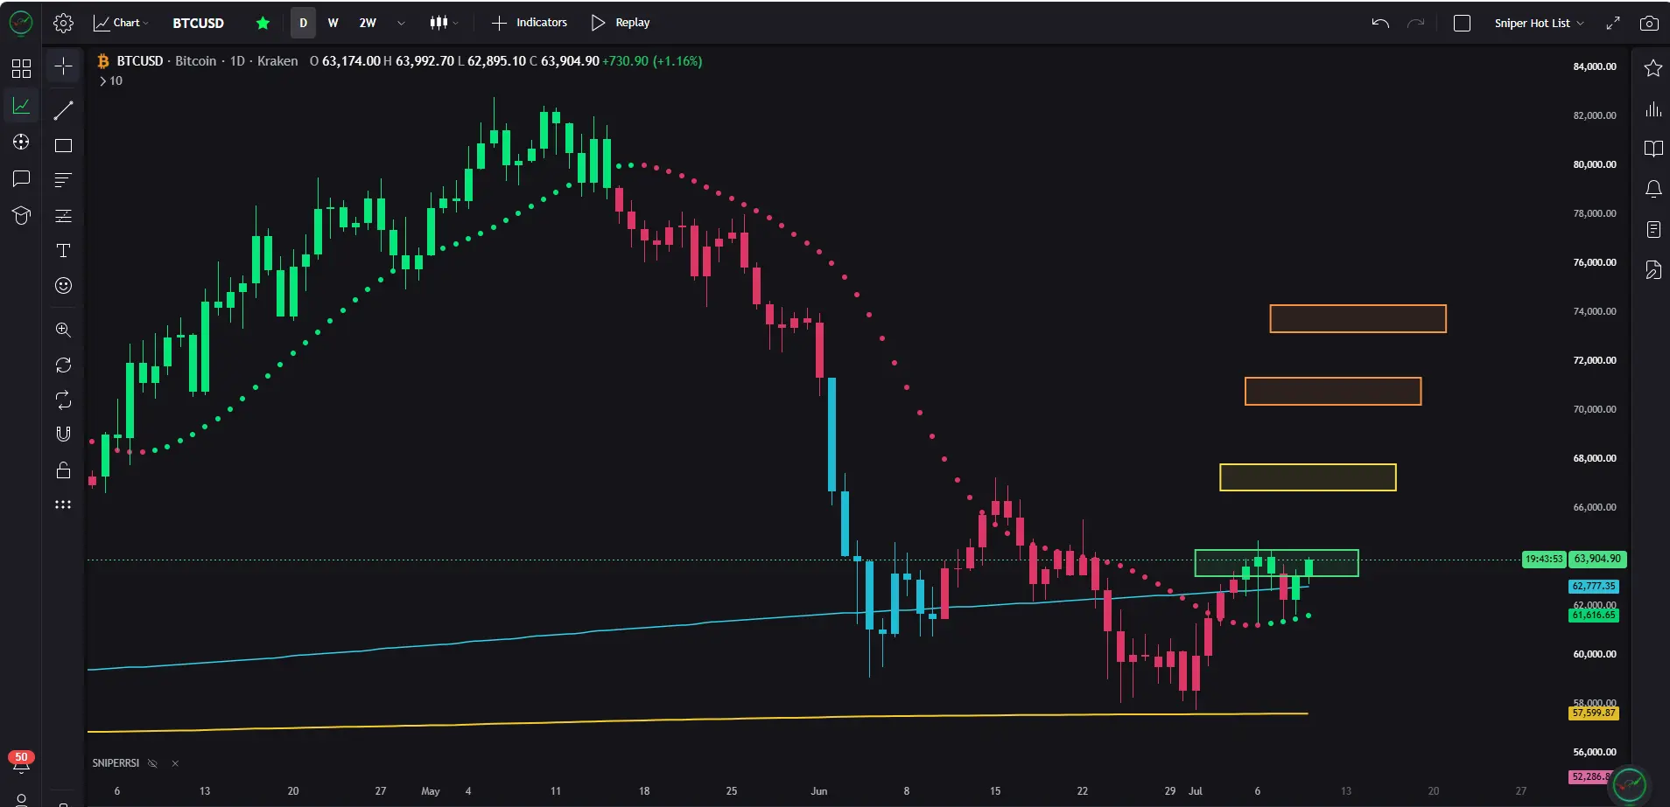Image resolution: width=1670 pixels, height=807 pixels.
Task: Open the education cap icon in the left sidebar
Action: coord(21,215)
